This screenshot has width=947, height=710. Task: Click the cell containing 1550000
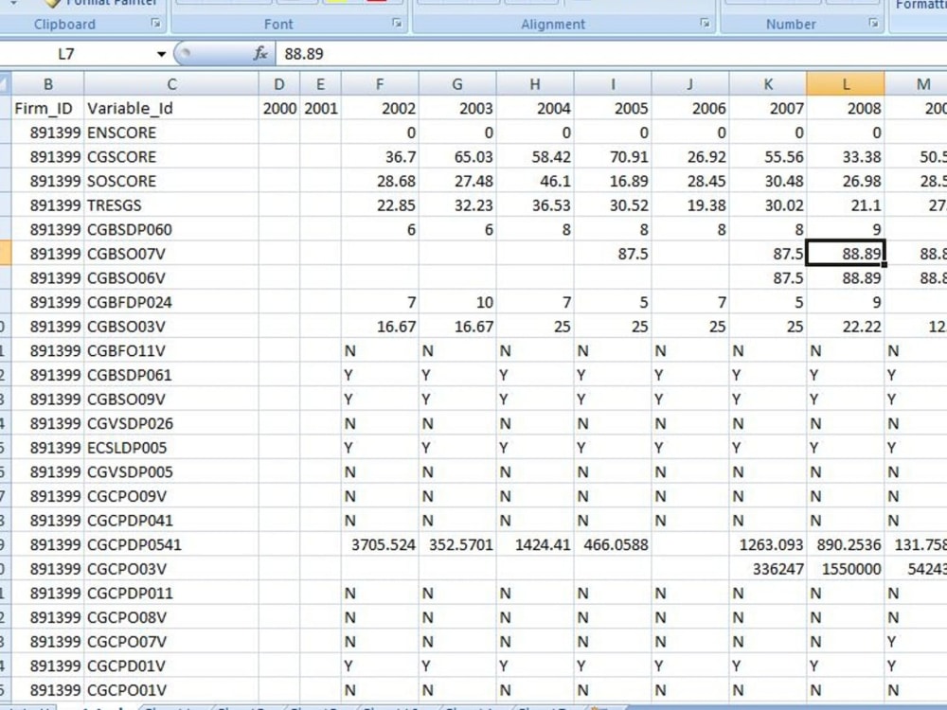tap(846, 568)
